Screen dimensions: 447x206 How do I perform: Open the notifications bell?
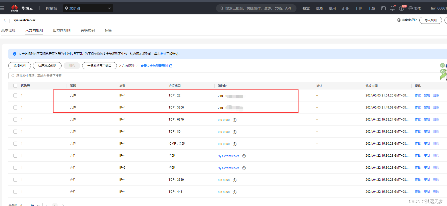[x=392, y=8]
